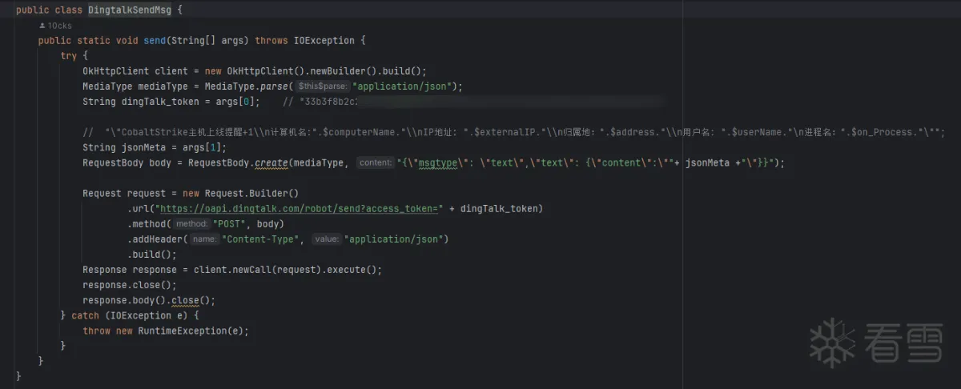Viewport: 961px width, 389px height.
Task: Click the method: inlay hint
Action: click(x=192, y=223)
